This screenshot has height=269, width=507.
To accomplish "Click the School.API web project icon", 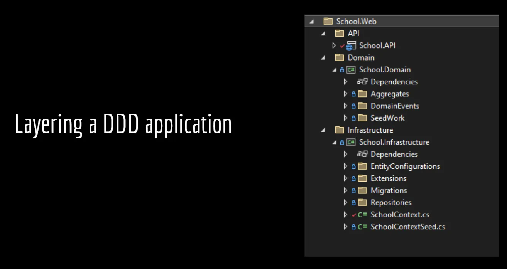I will tap(350, 45).
